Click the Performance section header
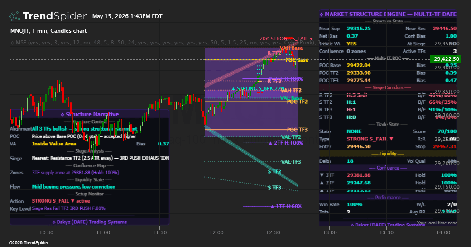The image size is (471, 247). click(388, 198)
